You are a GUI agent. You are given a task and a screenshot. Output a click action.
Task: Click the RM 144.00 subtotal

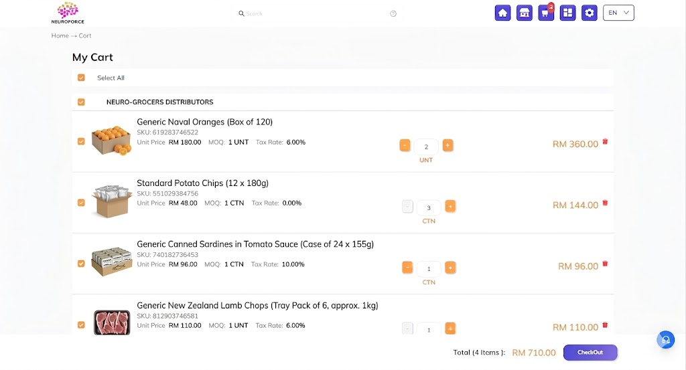click(x=575, y=205)
